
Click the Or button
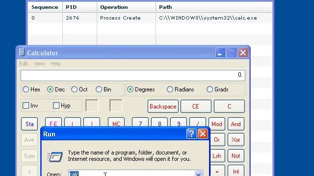[217, 139]
